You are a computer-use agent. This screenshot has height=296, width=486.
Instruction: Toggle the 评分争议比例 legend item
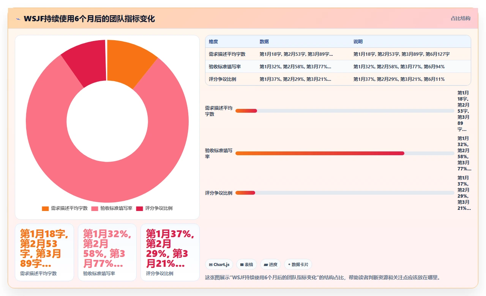click(154, 208)
